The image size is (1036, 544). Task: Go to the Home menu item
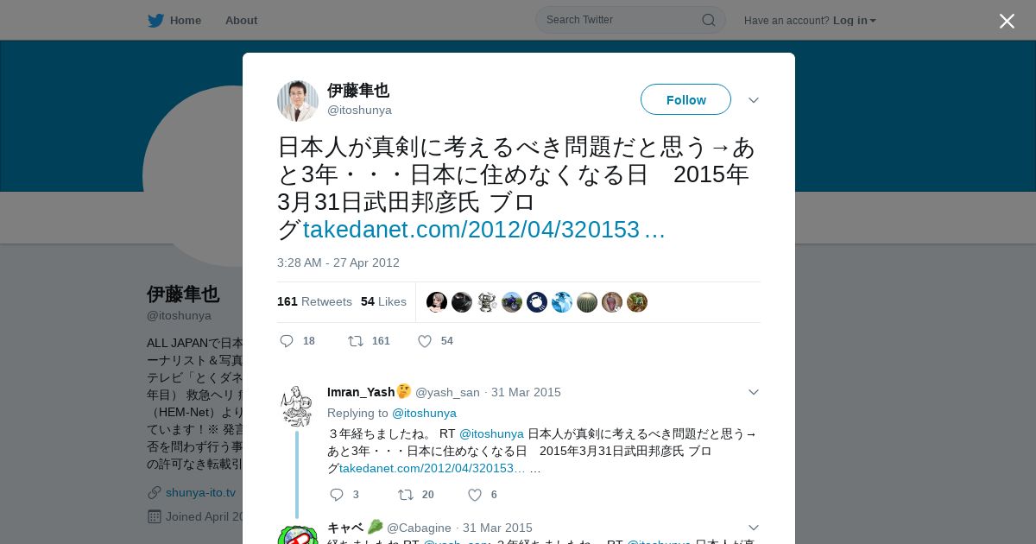pyautogui.click(x=186, y=21)
